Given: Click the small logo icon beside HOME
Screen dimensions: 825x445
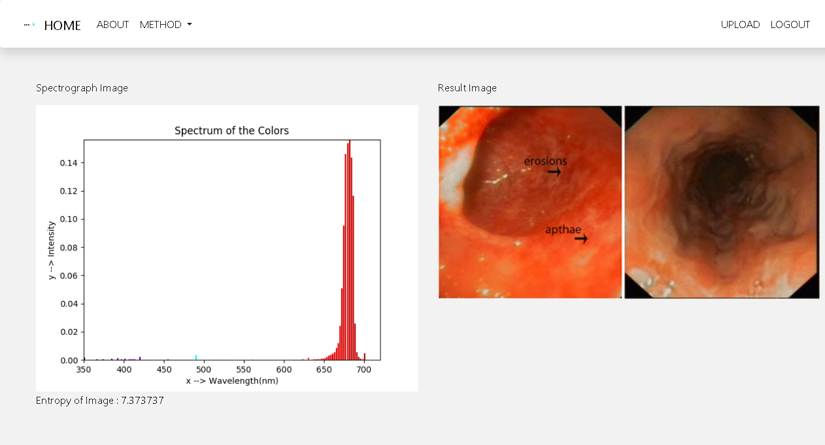Looking at the screenshot, I should pos(29,25).
